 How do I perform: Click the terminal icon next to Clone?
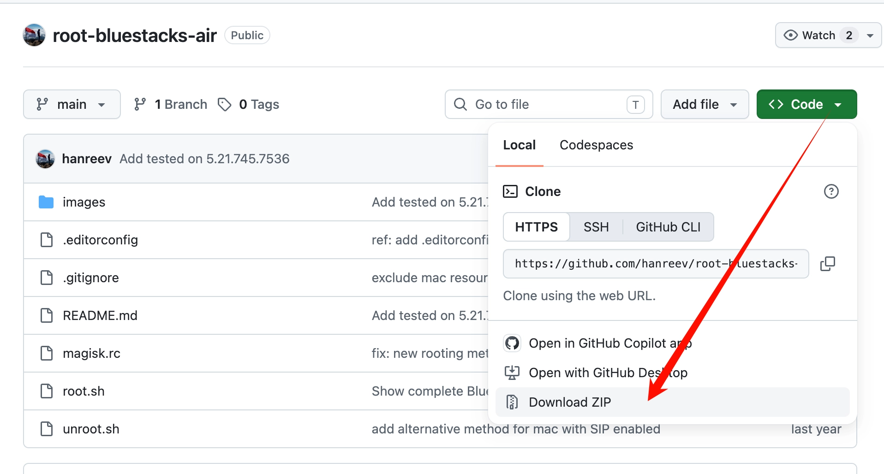coord(510,191)
